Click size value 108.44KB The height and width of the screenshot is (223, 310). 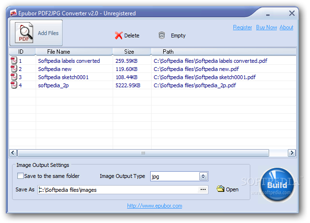tap(127, 77)
